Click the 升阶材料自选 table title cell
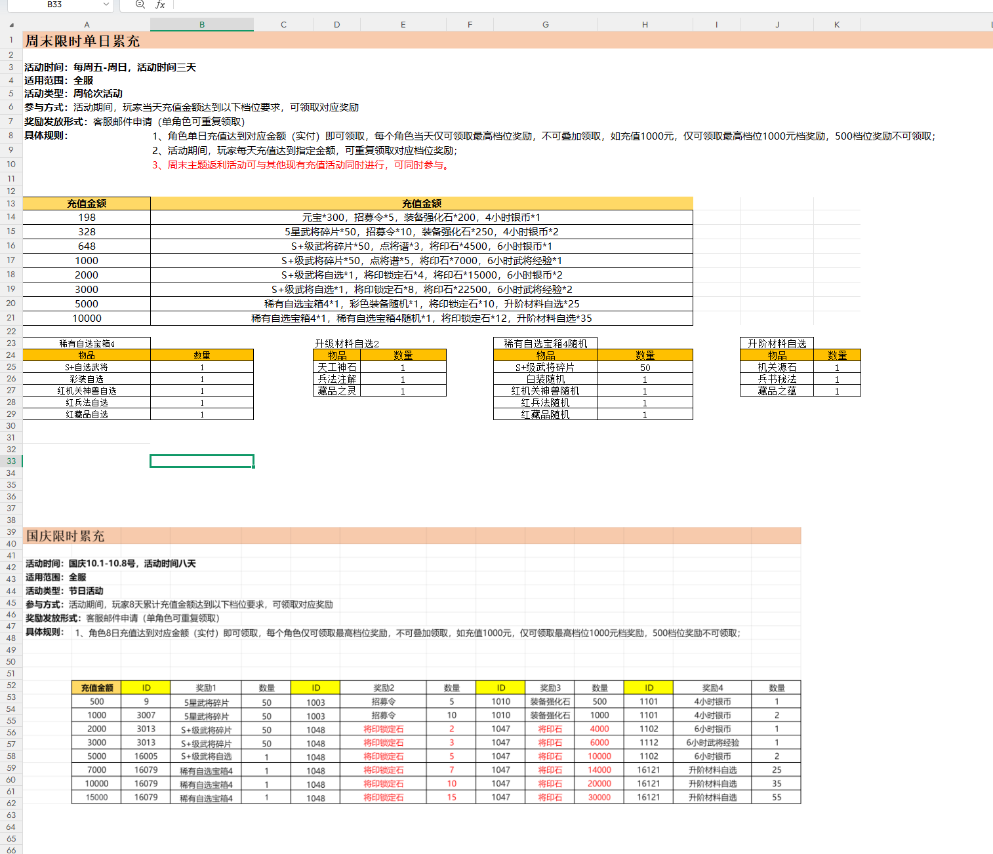The image size is (993, 854). click(x=777, y=343)
